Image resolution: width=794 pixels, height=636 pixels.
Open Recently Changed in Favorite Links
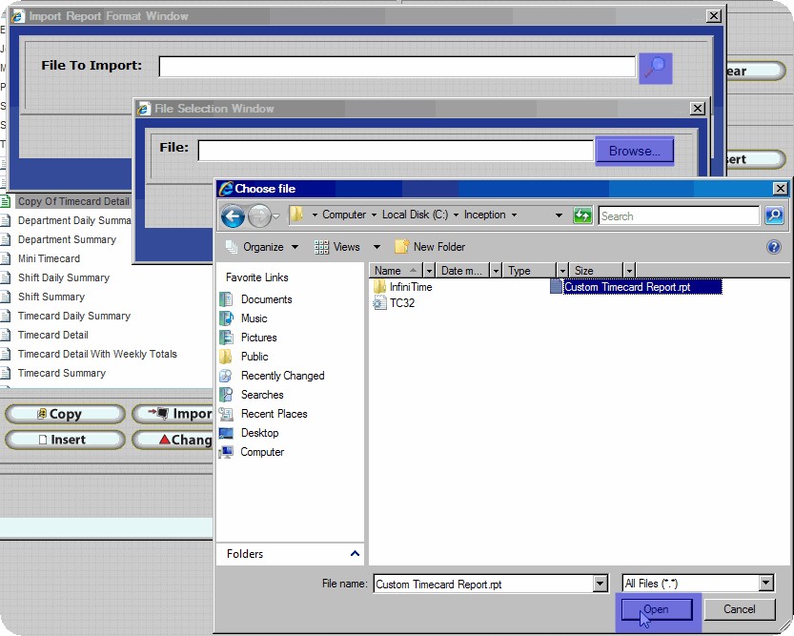(x=282, y=376)
